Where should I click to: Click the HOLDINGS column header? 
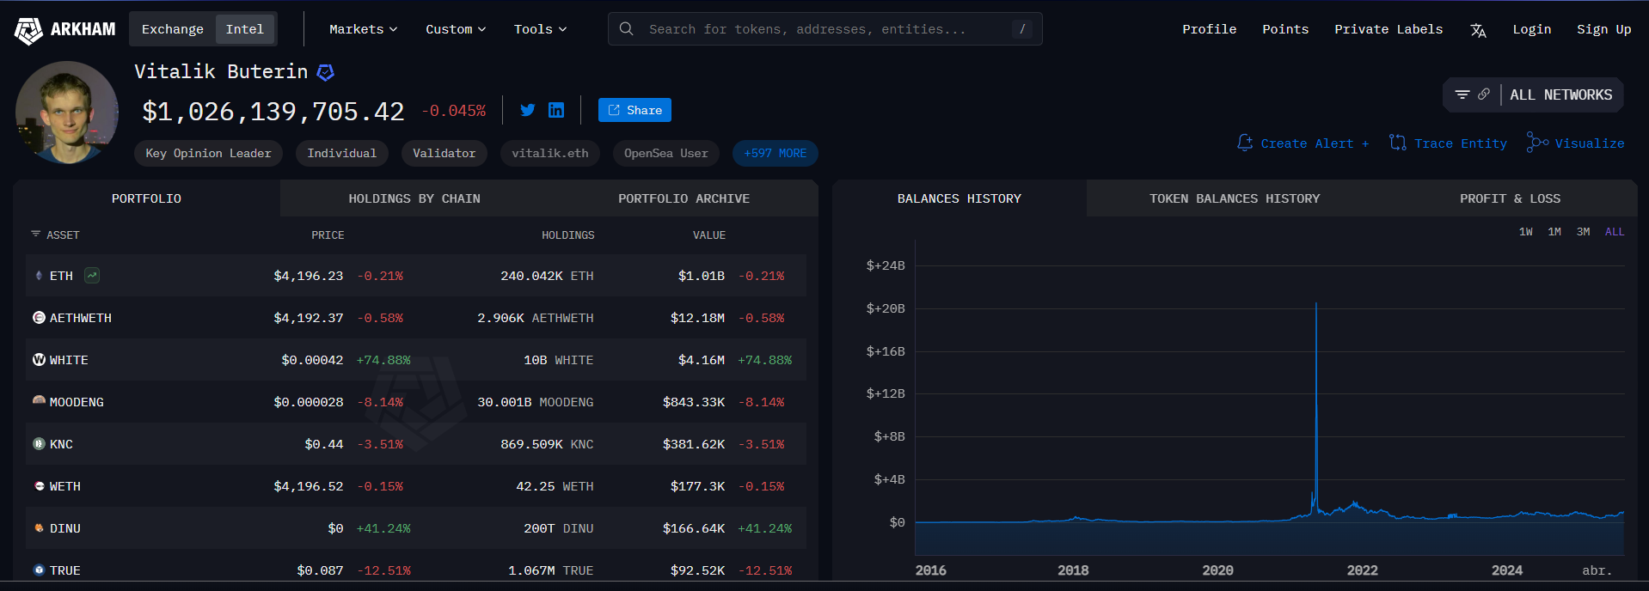point(567,235)
